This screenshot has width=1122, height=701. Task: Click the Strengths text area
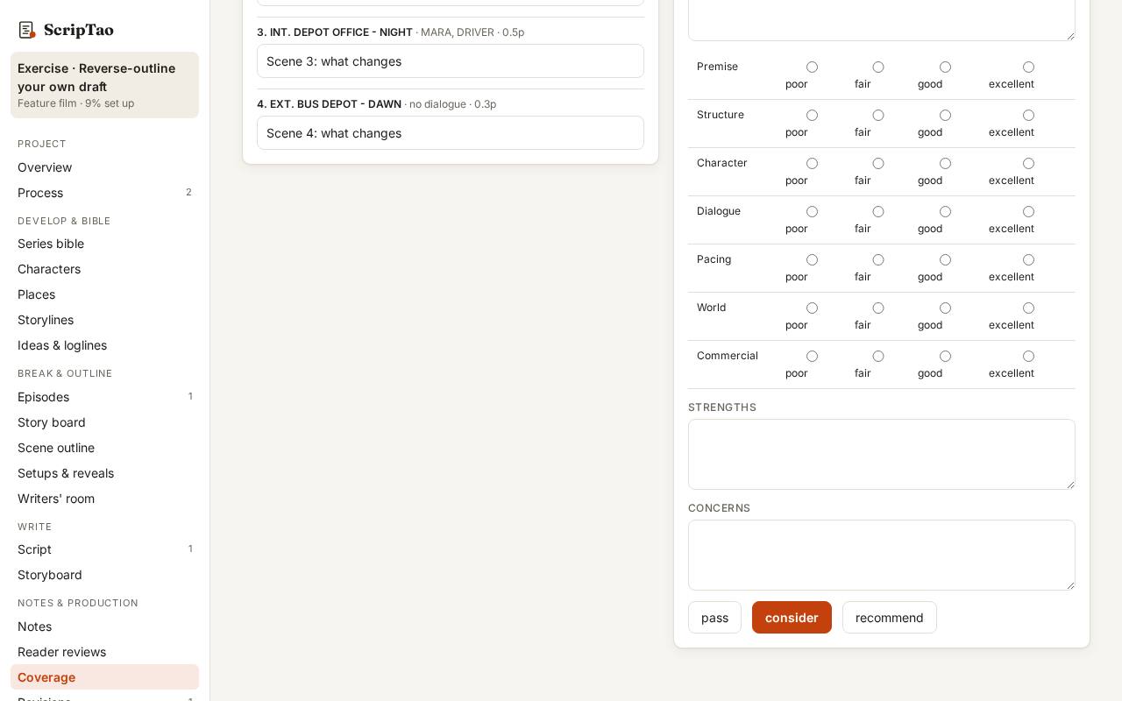[x=882, y=454]
